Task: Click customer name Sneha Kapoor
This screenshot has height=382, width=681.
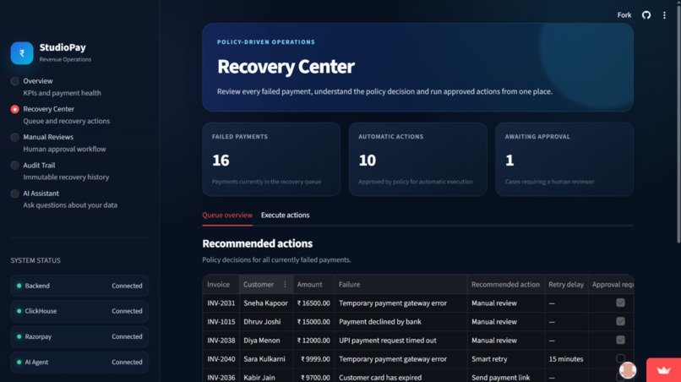Action: coord(265,303)
